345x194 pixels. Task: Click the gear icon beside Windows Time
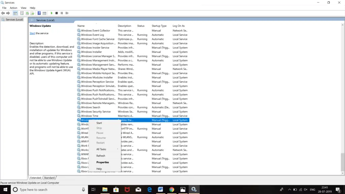[x=79, y=116]
